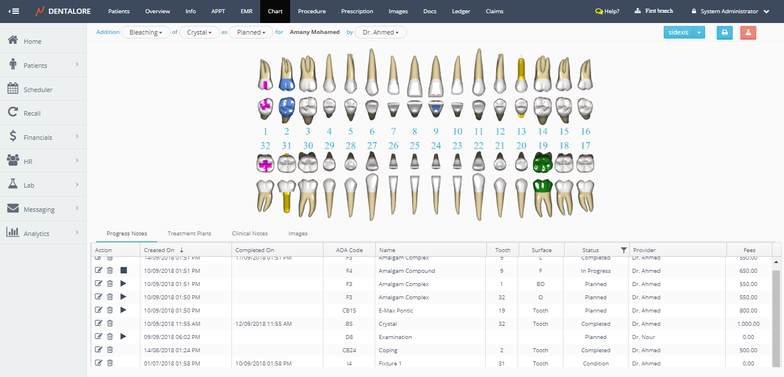Click the Status column filter icon
This screenshot has width=784, height=377.
tap(623, 250)
